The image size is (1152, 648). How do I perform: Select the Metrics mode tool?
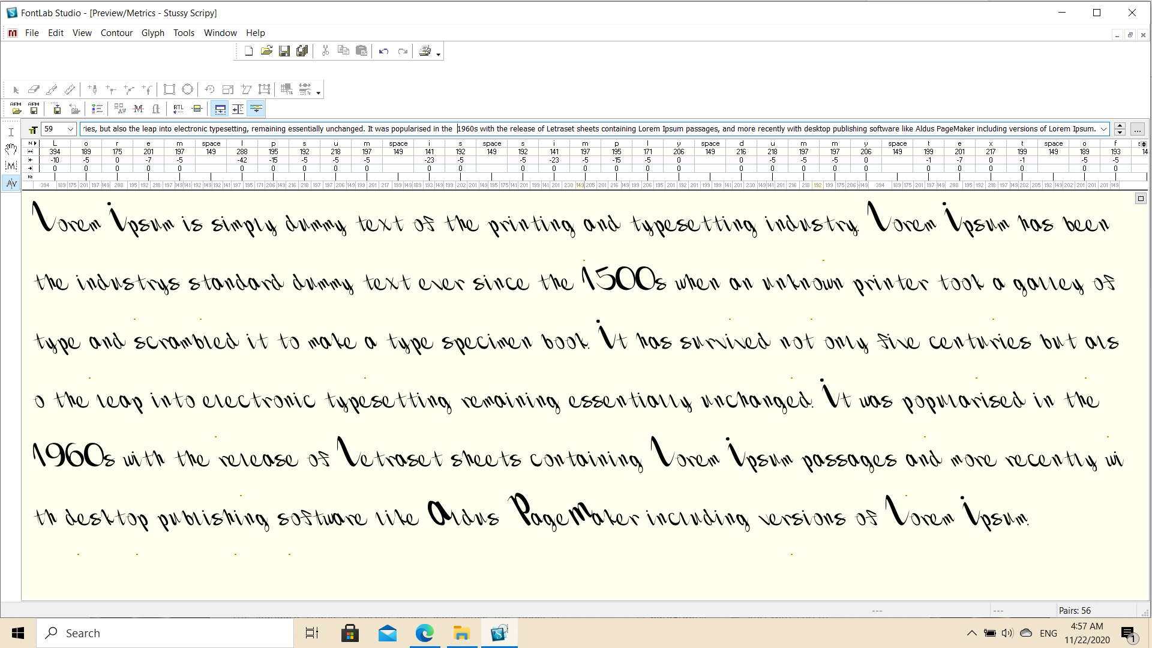pos(11,166)
